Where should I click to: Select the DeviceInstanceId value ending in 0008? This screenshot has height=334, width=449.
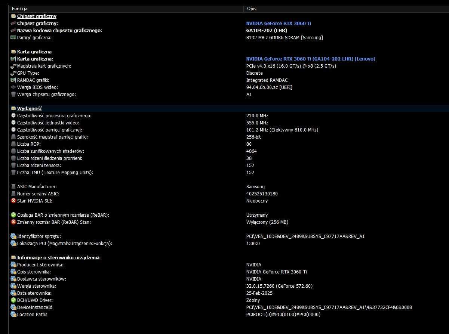[x=329, y=307]
